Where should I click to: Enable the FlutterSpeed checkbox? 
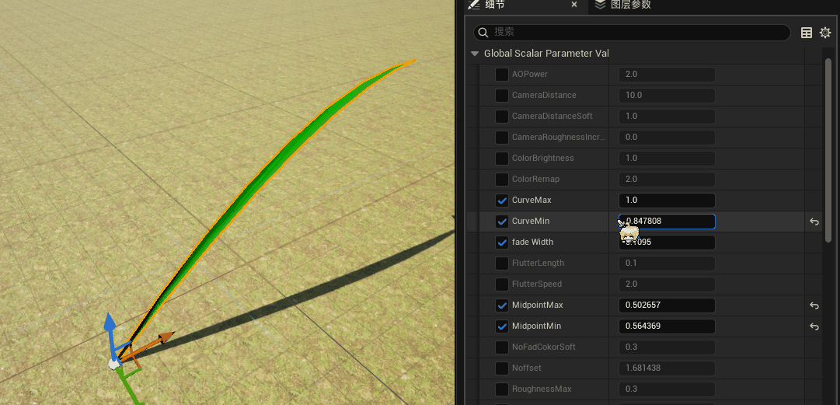[502, 284]
